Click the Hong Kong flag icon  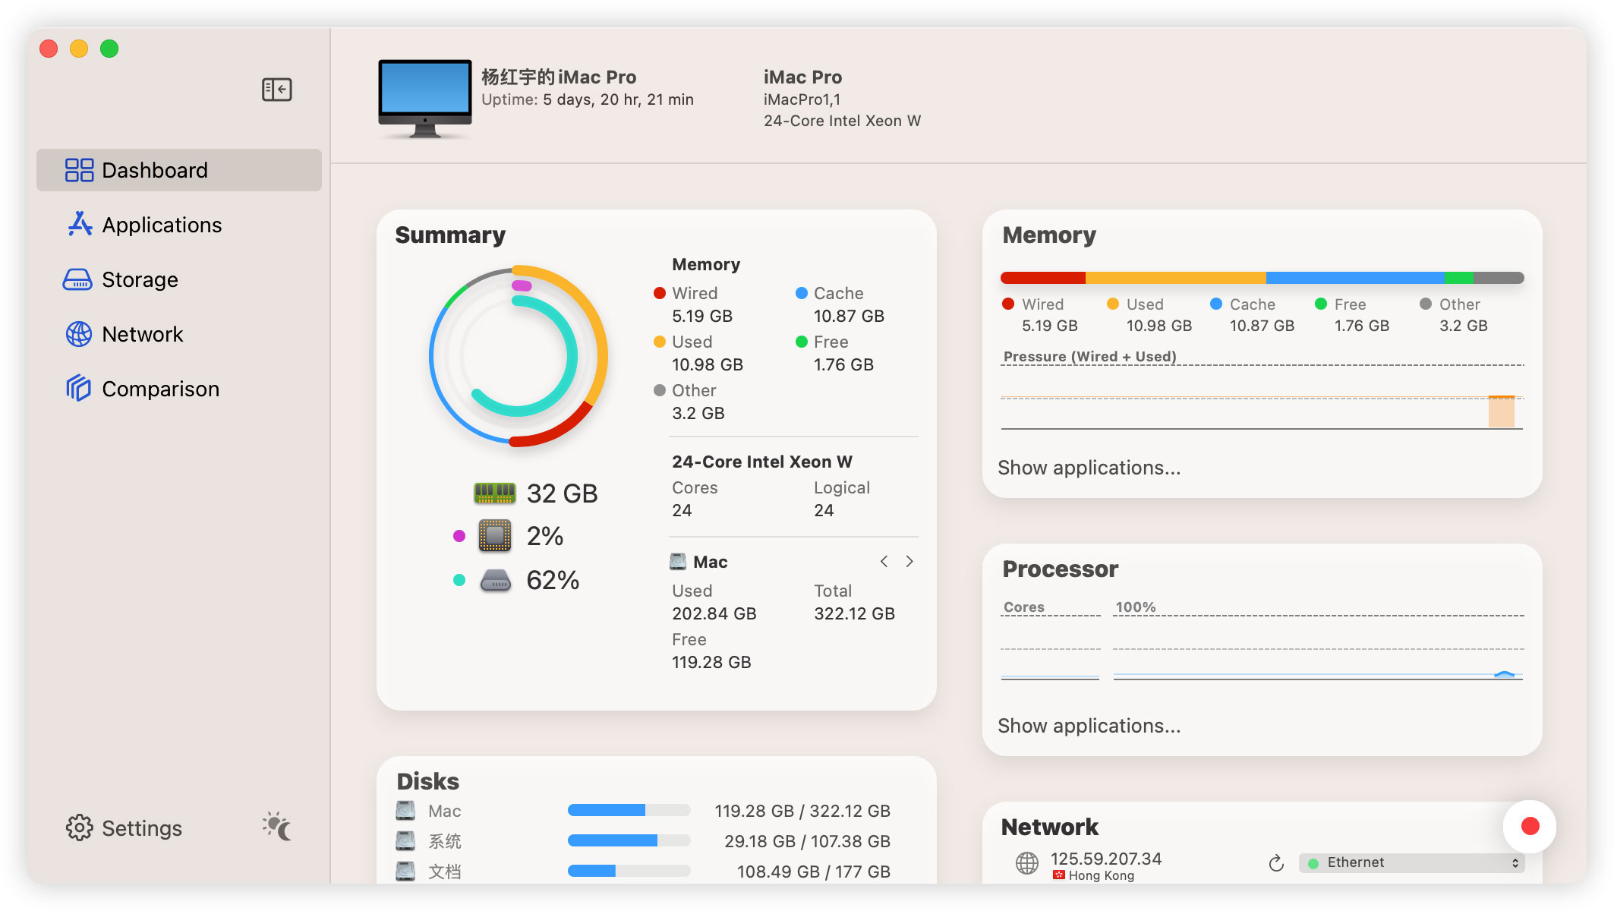coord(1059,875)
